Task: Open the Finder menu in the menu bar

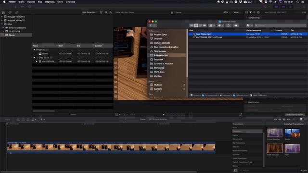Action: [12, 2]
